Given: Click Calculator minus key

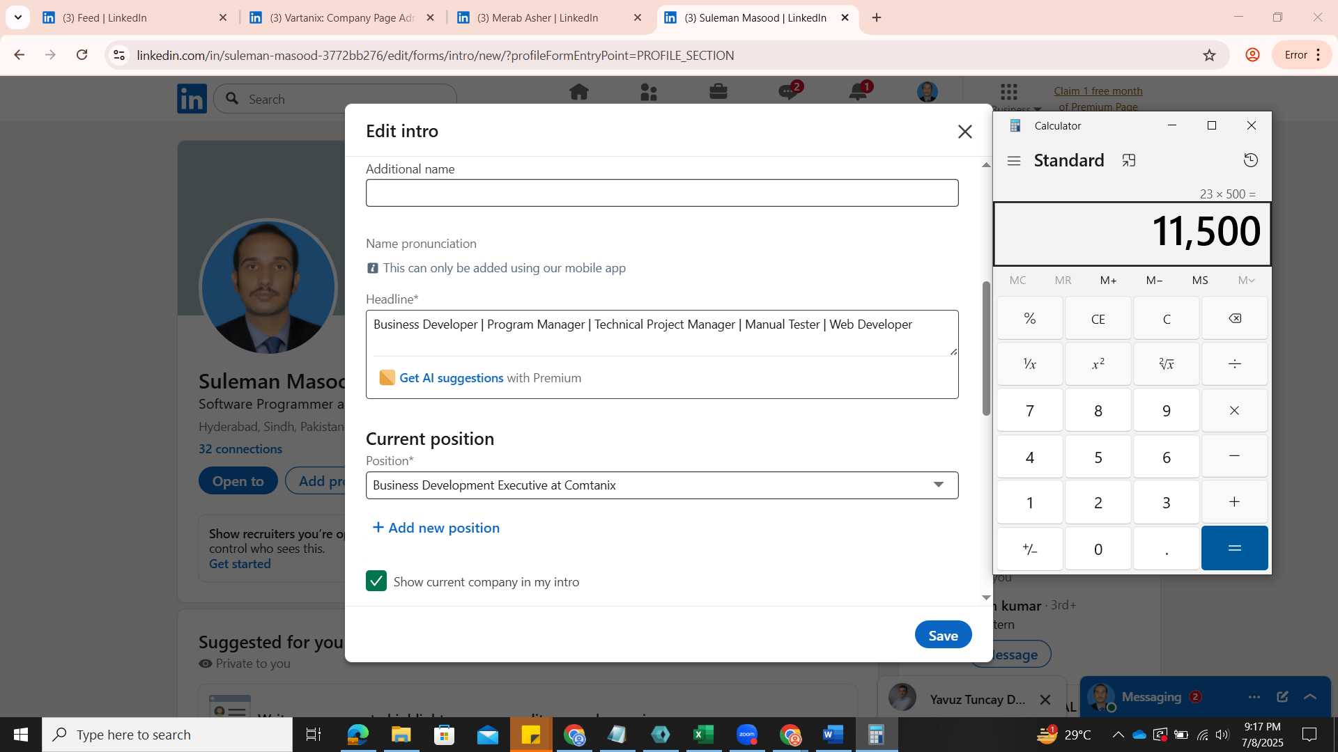Looking at the screenshot, I should click(x=1234, y=456).
